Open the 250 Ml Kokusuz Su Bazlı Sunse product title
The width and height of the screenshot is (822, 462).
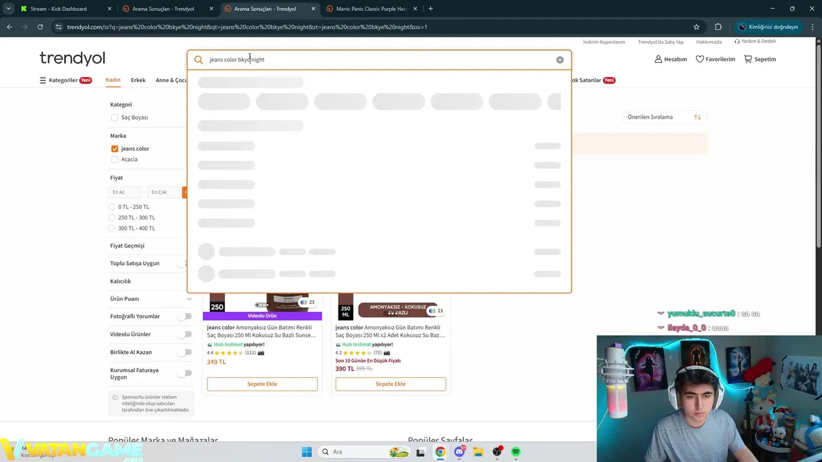[262, 331]
